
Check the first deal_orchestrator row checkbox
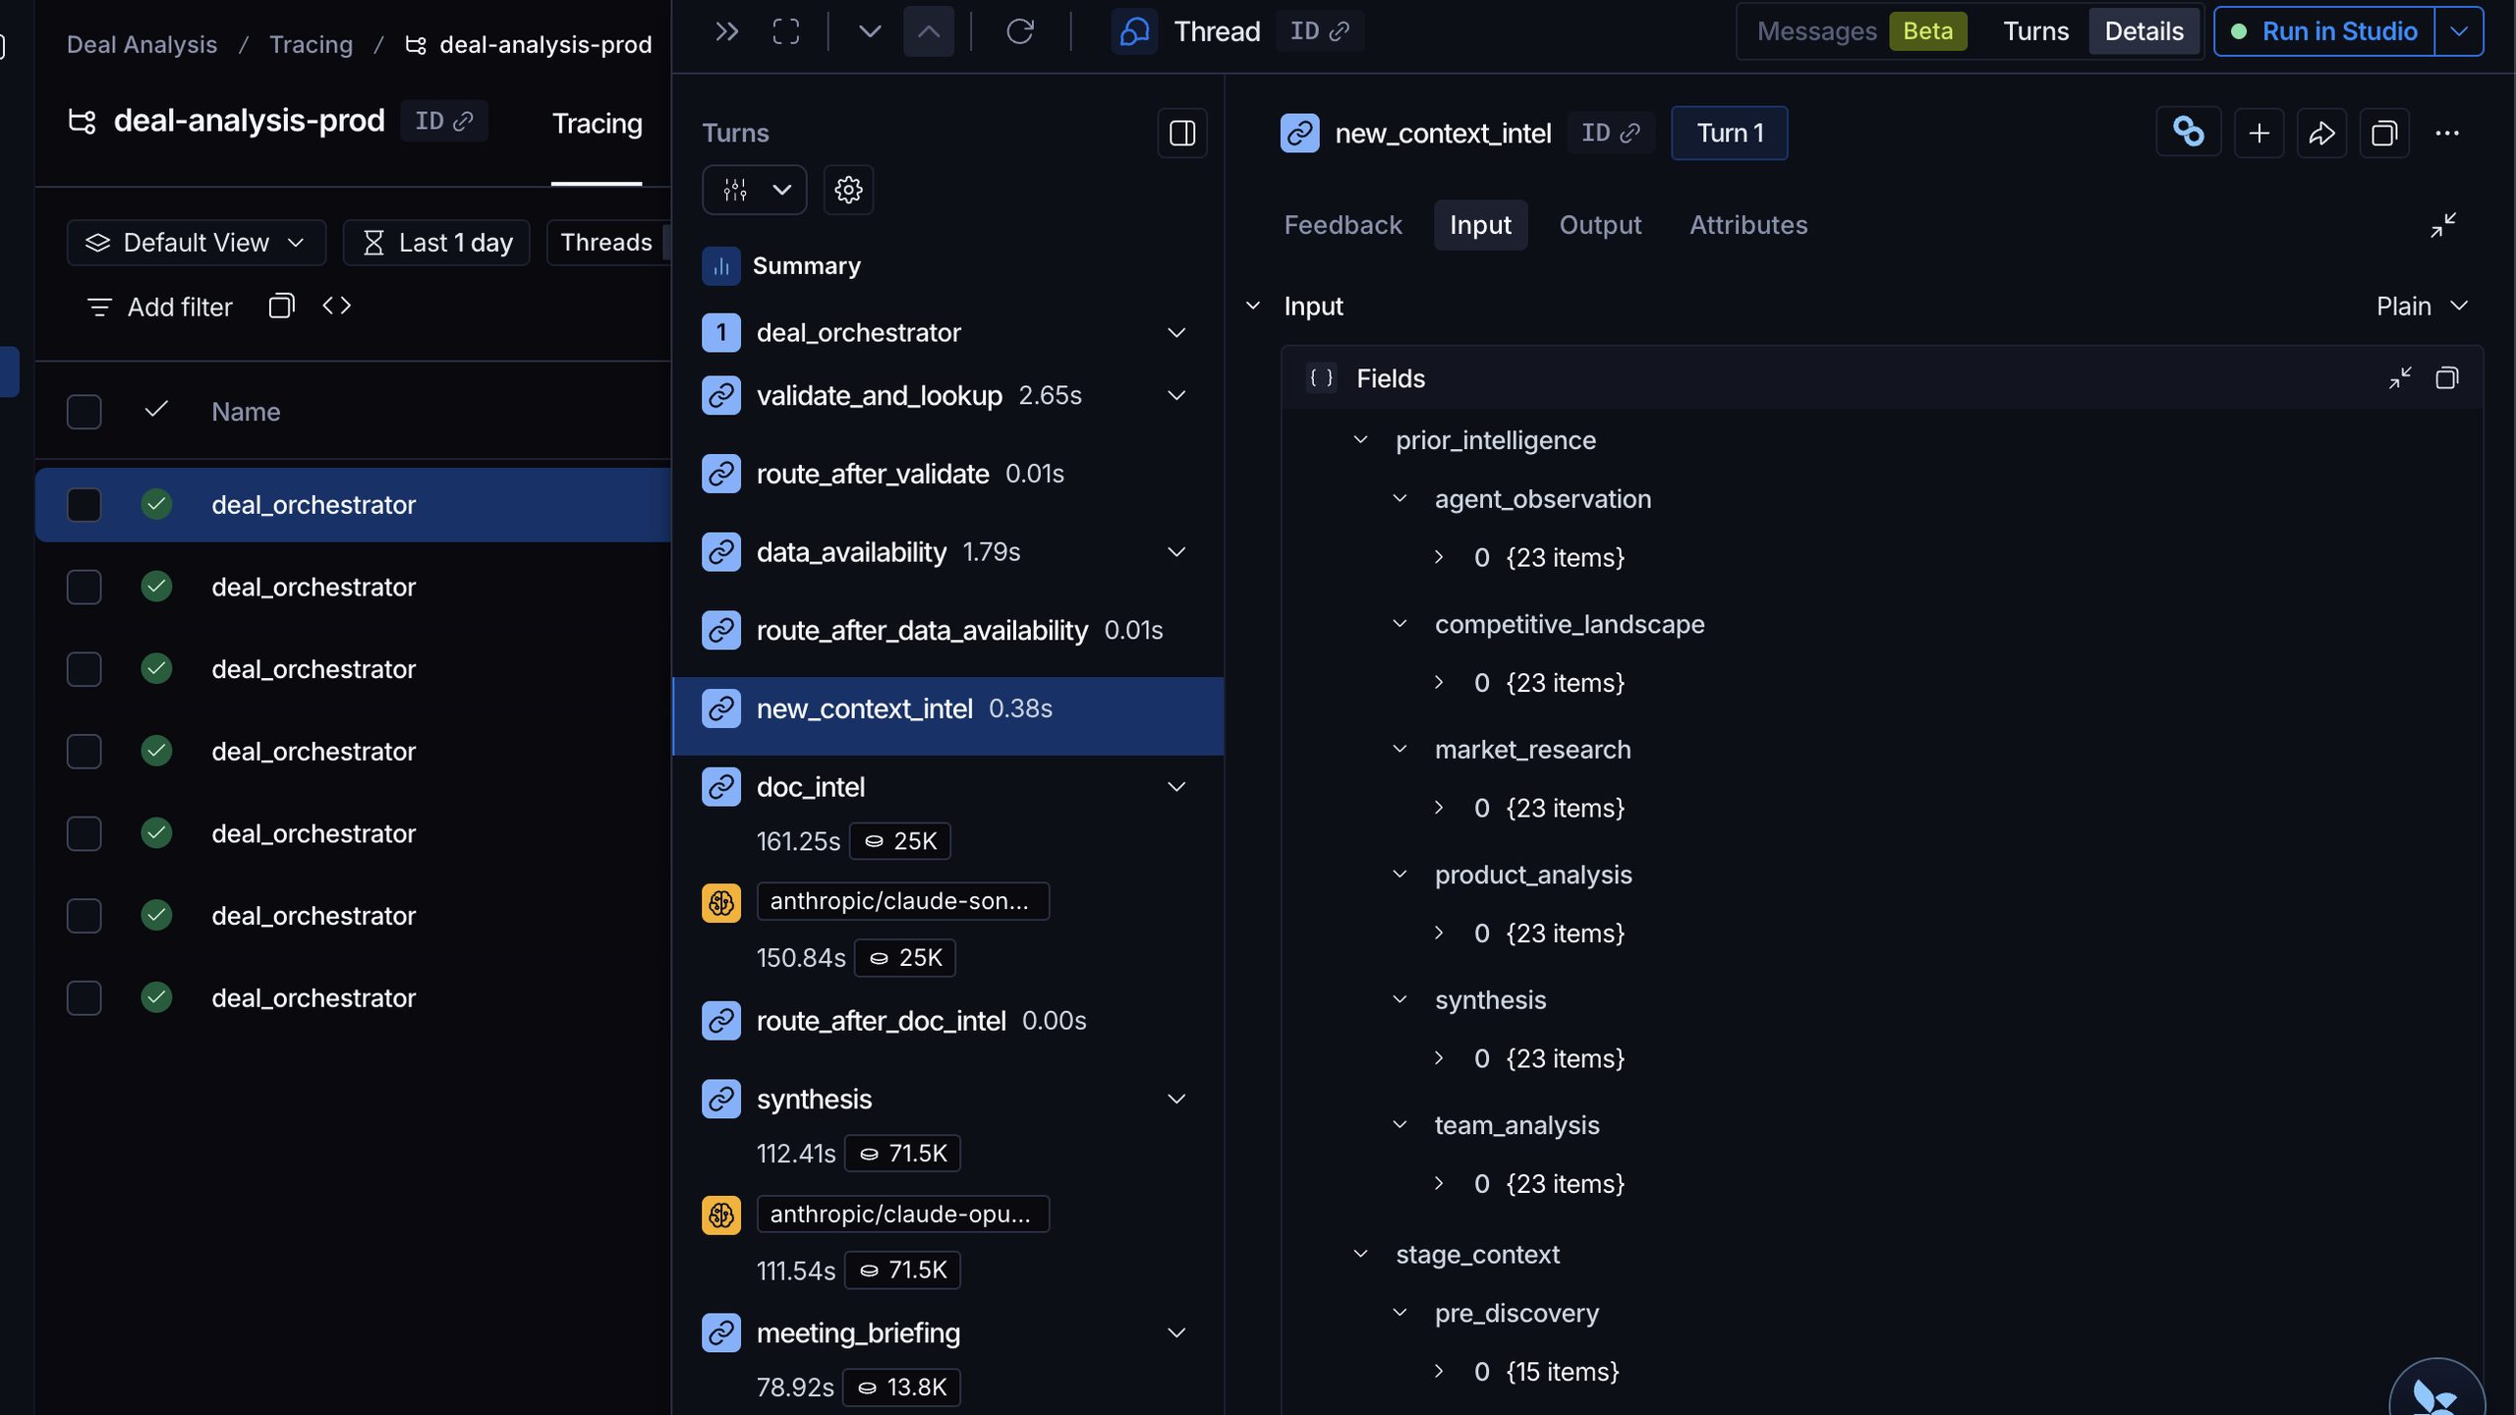(x=84, y=505)
